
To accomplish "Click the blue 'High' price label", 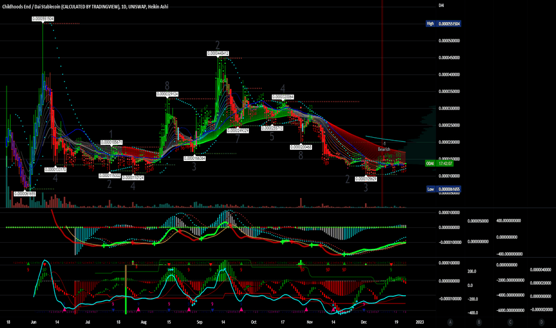I will click(x=430, y=24).
